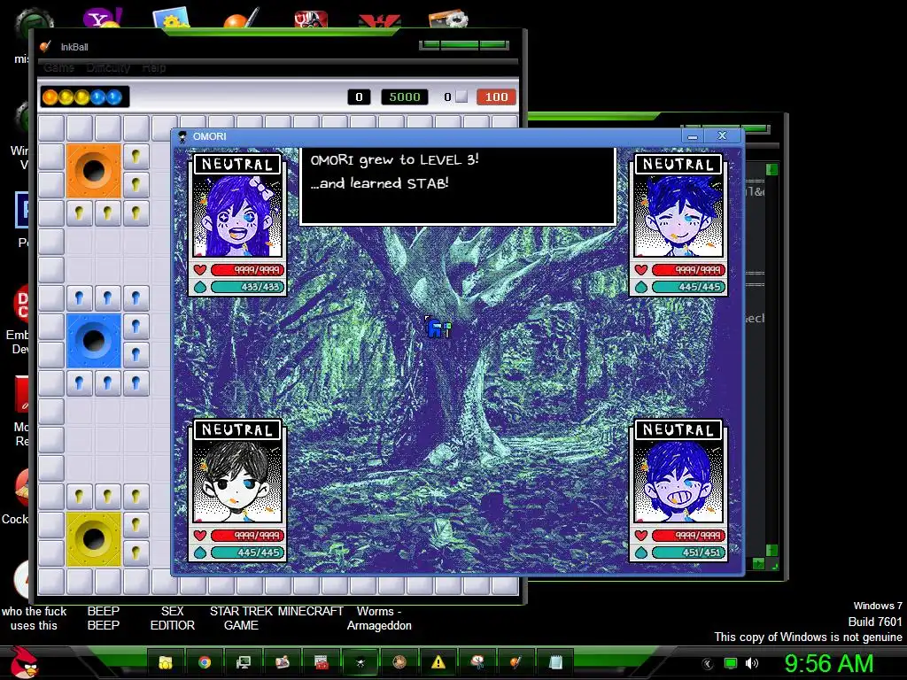Select the orange ball and pen desktop icon
This screenshot has height=680, width=907.
(x=241, y=19)
